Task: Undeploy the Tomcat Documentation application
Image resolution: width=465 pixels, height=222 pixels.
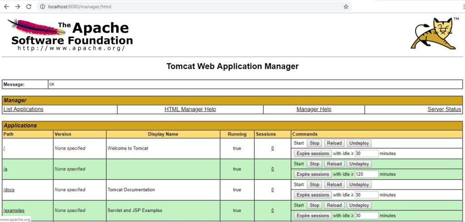Action: coord(359,185)
